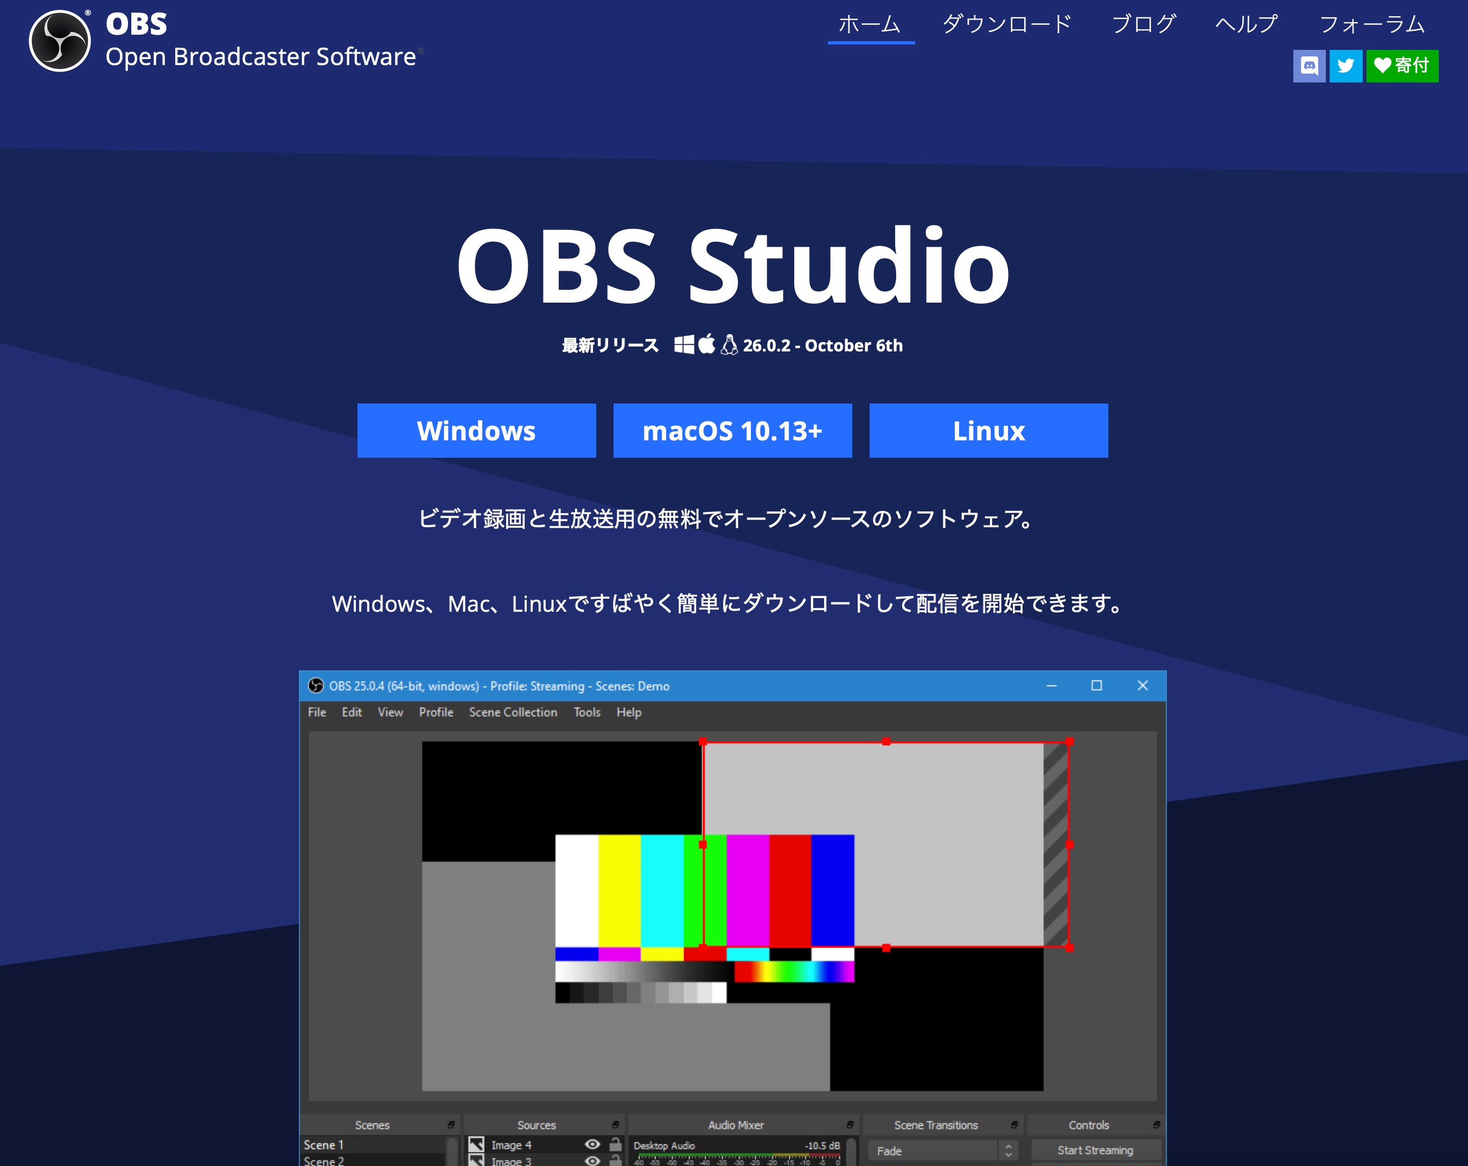Pop out the Sources dock with its float icon

(x=615, y=1125)
